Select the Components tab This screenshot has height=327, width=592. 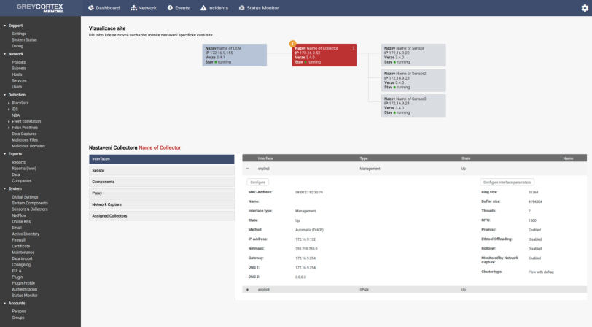coord(162,182)
